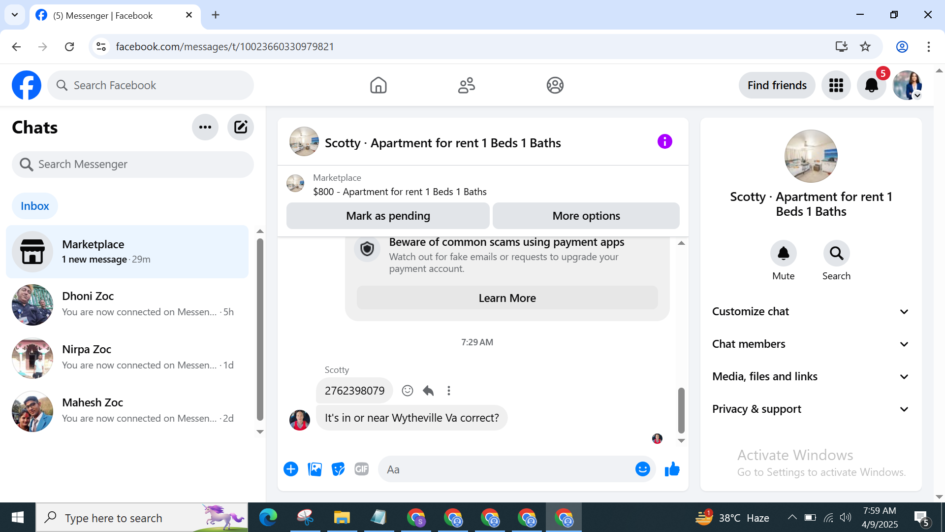Open the Home feed icon
The height and width of the screenshot is (532, 945).
tap(378, 85)
